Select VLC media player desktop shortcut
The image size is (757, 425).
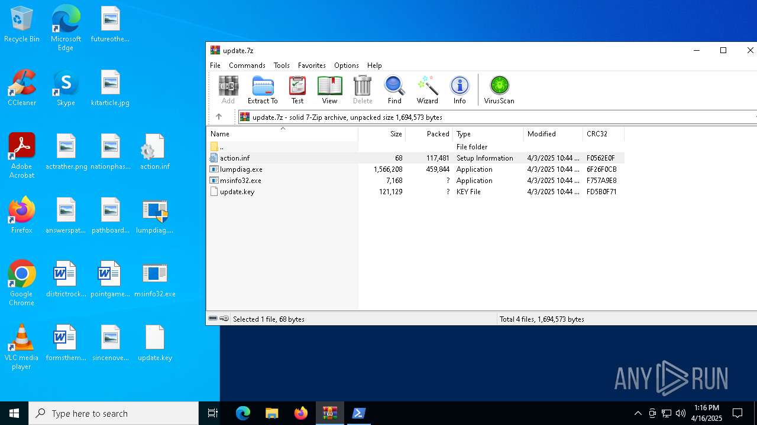[22, 346]
